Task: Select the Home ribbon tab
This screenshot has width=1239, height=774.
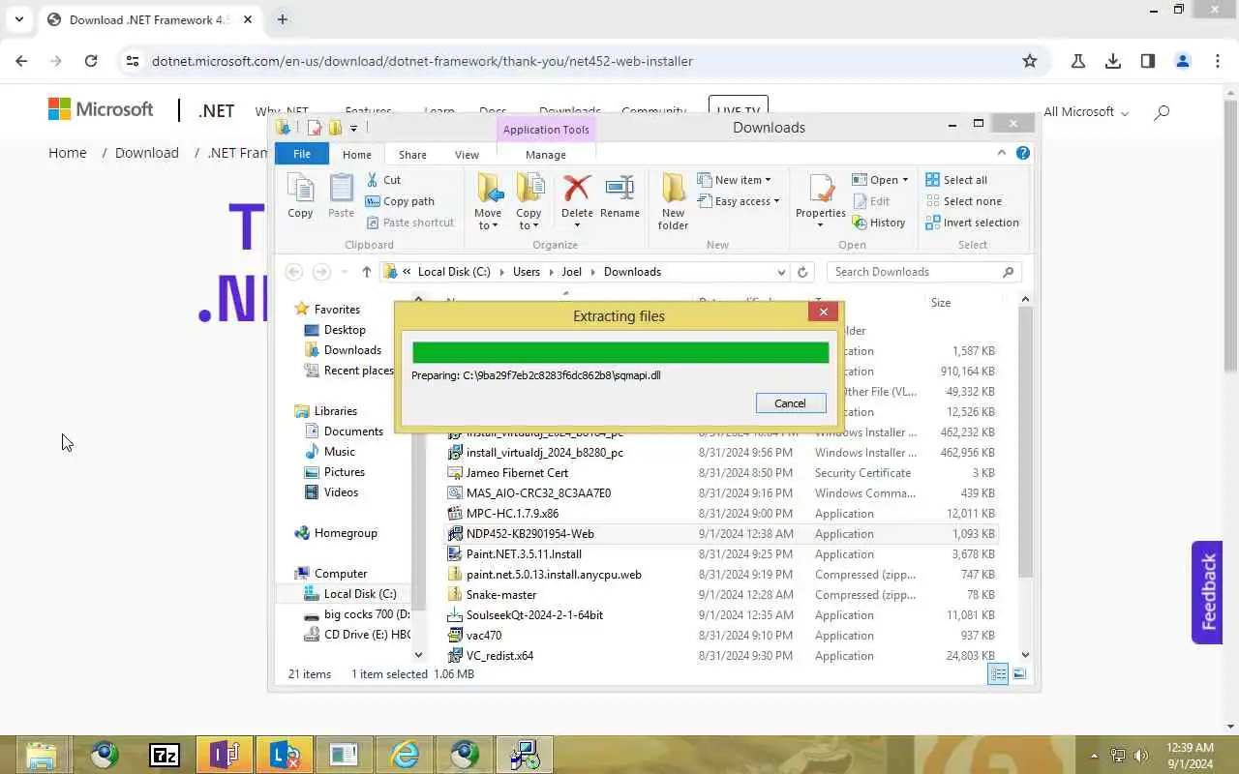Action: click(357, 155)
